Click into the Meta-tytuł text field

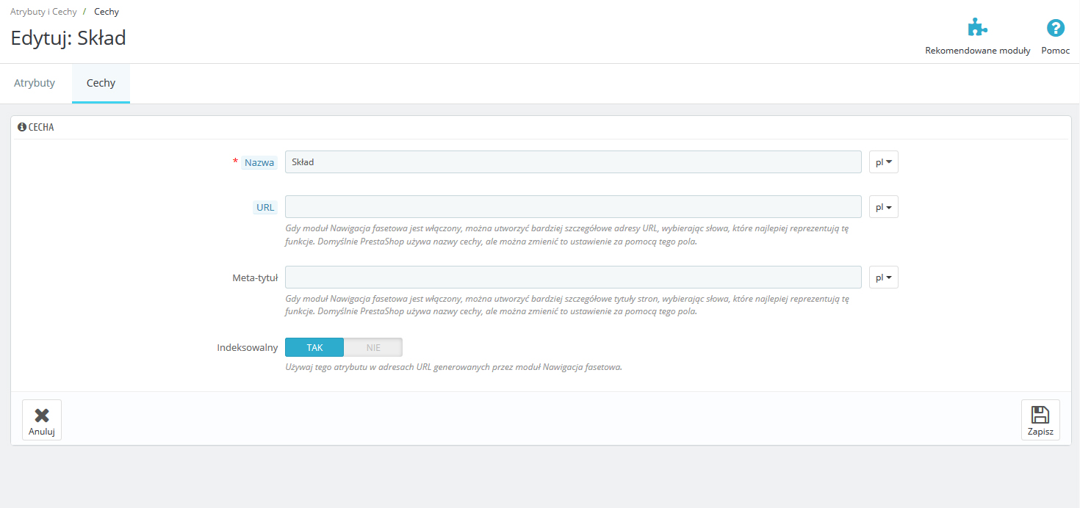[x=572, y=277]
